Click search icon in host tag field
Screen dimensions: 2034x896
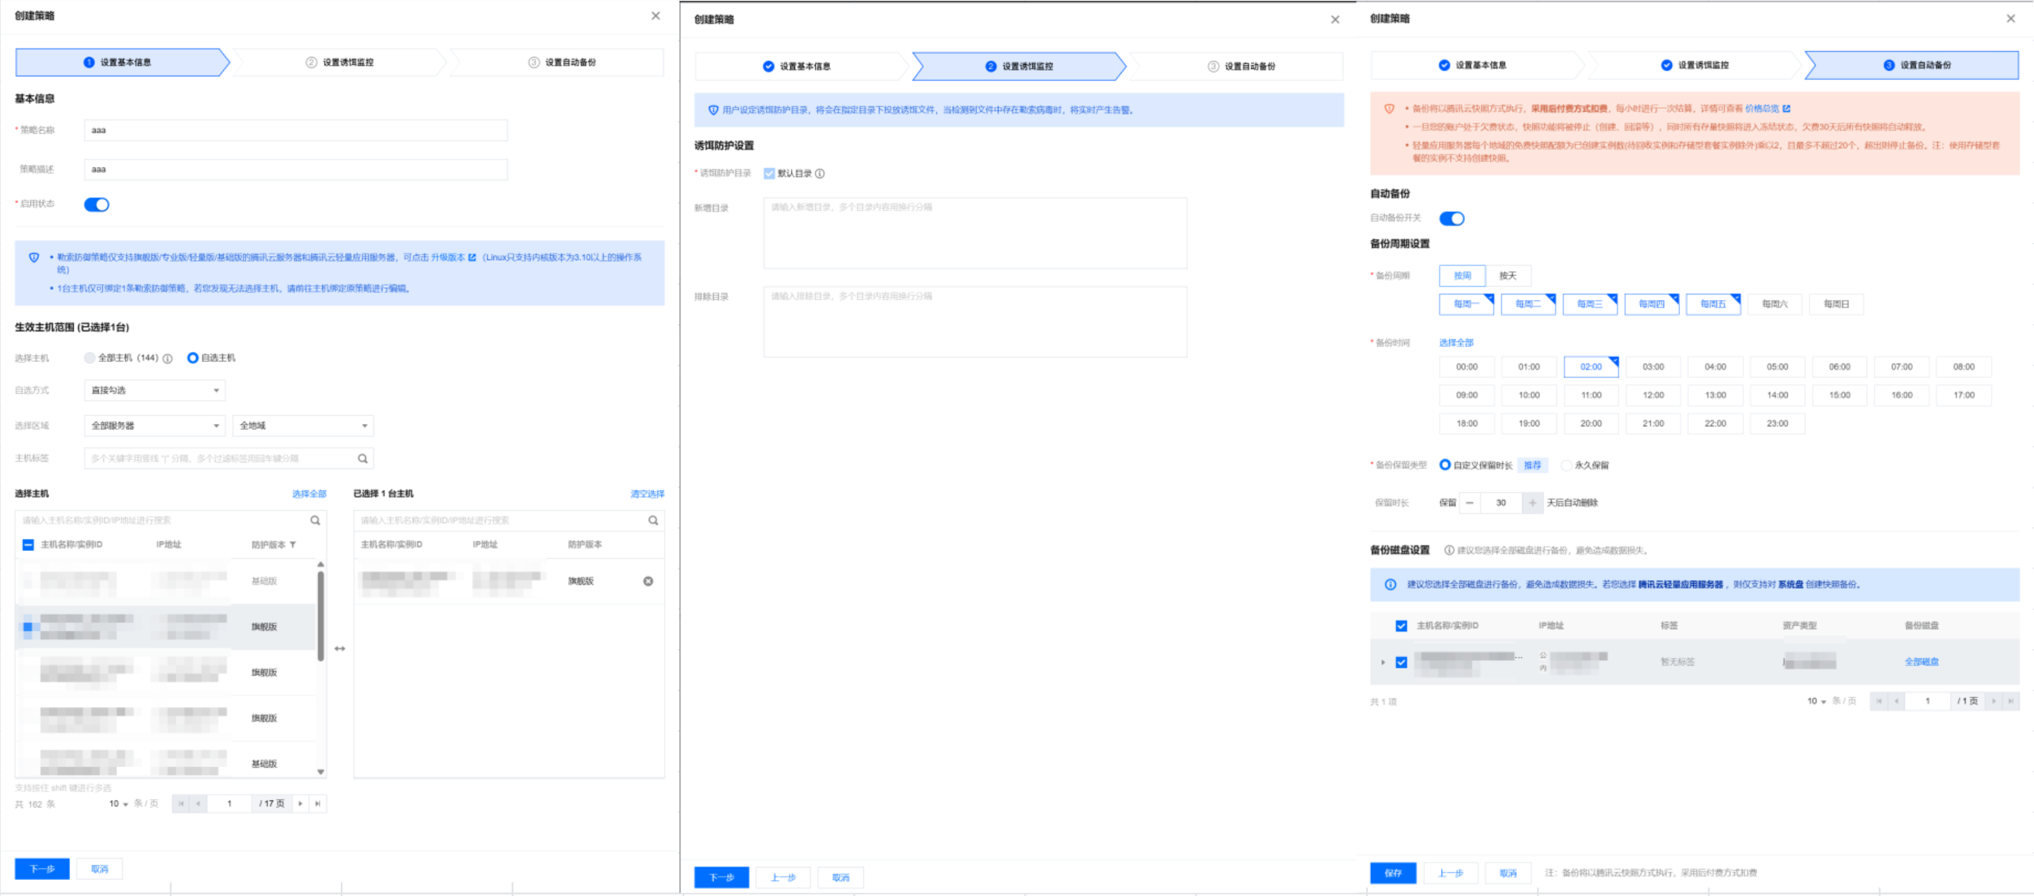tap(362, 458)
